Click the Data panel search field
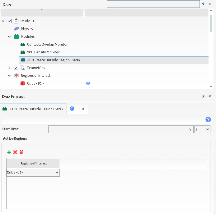Screen dimensions: 216x215 point(153,4)
